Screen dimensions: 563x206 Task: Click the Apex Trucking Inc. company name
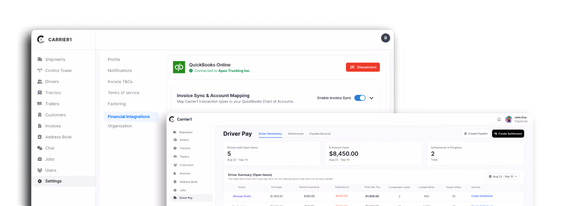[x=234, y=71]
